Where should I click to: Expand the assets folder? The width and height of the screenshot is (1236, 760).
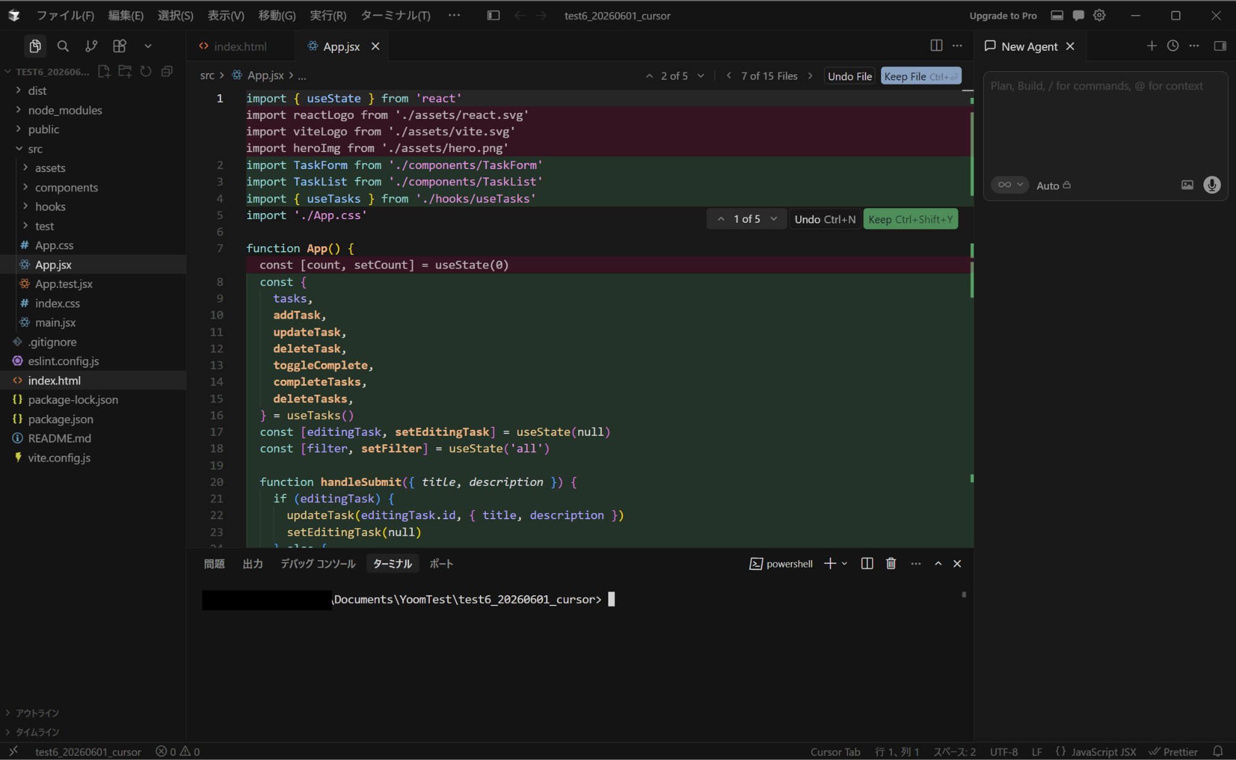coord(93,168)
